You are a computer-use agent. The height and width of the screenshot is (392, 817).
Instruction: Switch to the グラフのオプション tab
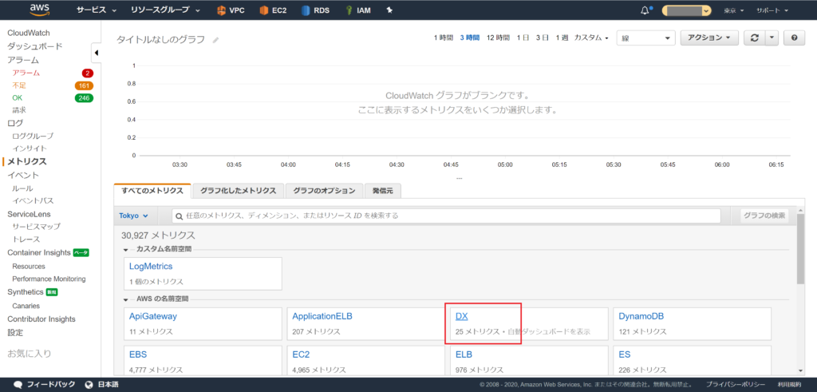point(322,191)
